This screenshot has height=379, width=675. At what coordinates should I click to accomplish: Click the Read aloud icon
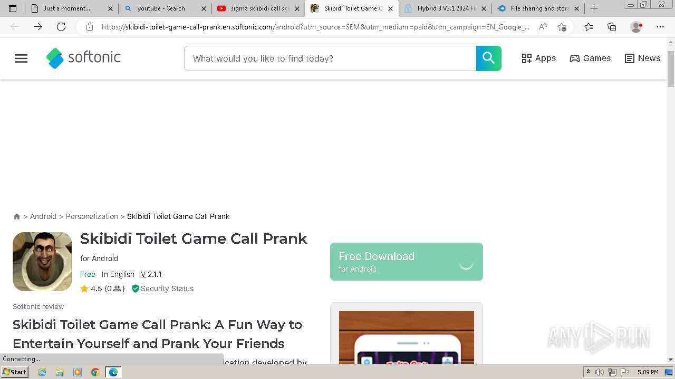pyautogui.click(x=543, y=27)
